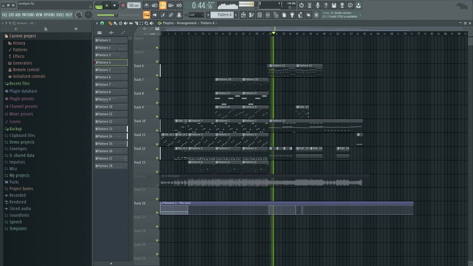Toggle typing keyboard to piano icon
473x266 pixels.
(x=146, y=15)
